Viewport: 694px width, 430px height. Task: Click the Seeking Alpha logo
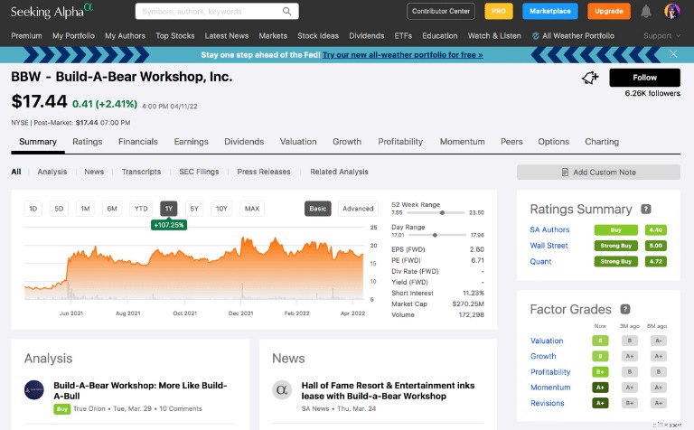coord(52,11)
